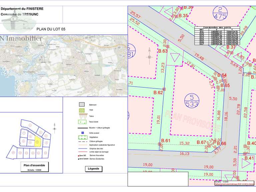Click the Légende label box

[93, 169]
